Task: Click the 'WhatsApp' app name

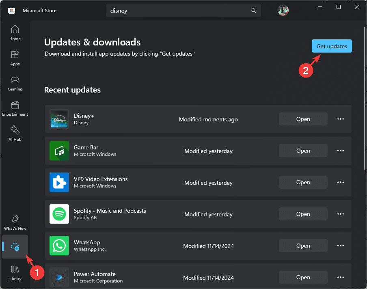Action: (x=87, y=242)
